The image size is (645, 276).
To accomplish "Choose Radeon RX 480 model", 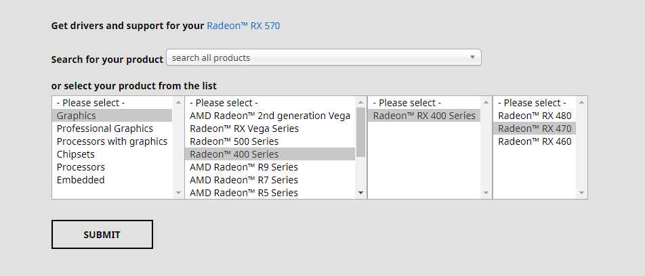I will click(x=535, y=116).
